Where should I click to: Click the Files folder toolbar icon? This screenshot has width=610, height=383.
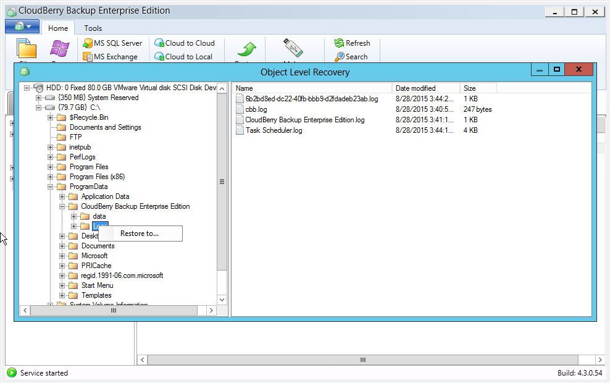(x=27, y=48)
